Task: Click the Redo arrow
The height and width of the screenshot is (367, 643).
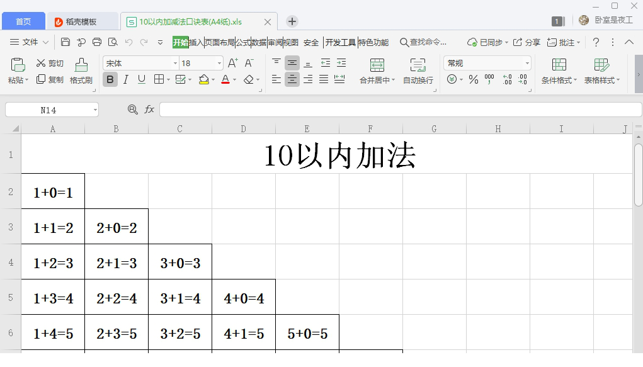Action: [x=144, y=42]
